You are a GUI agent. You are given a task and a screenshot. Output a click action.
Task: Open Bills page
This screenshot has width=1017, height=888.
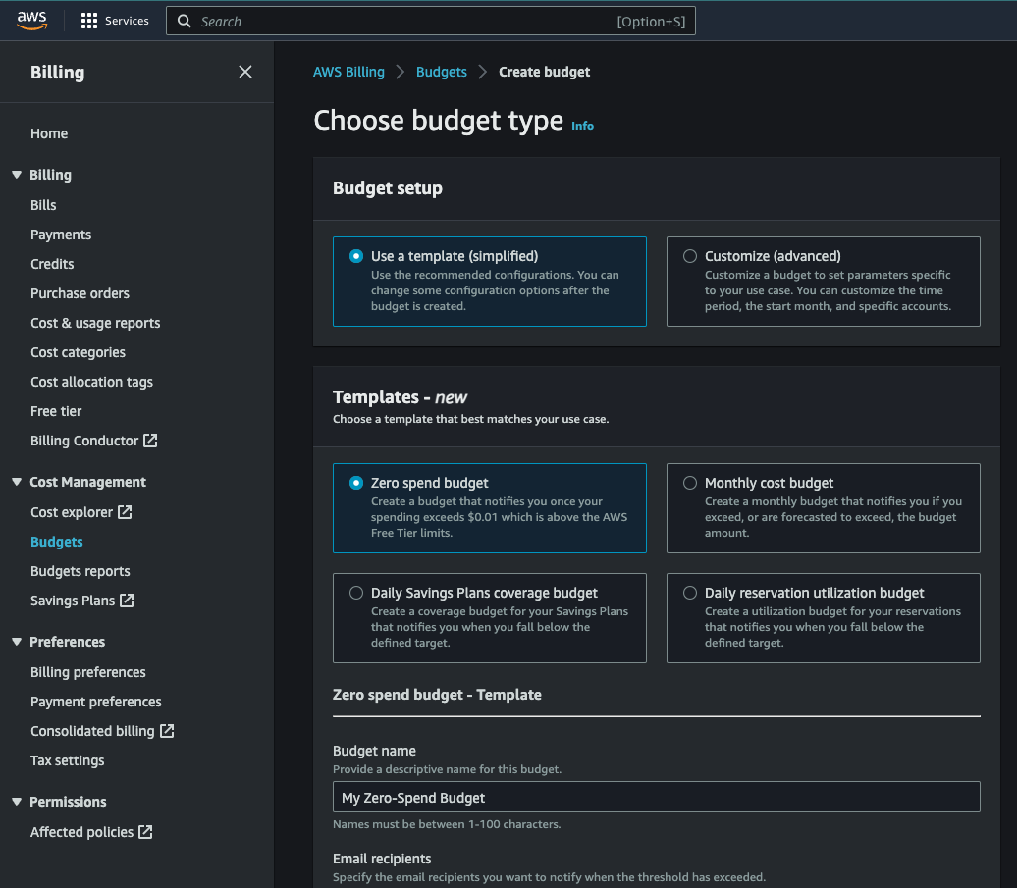(43, 205)
